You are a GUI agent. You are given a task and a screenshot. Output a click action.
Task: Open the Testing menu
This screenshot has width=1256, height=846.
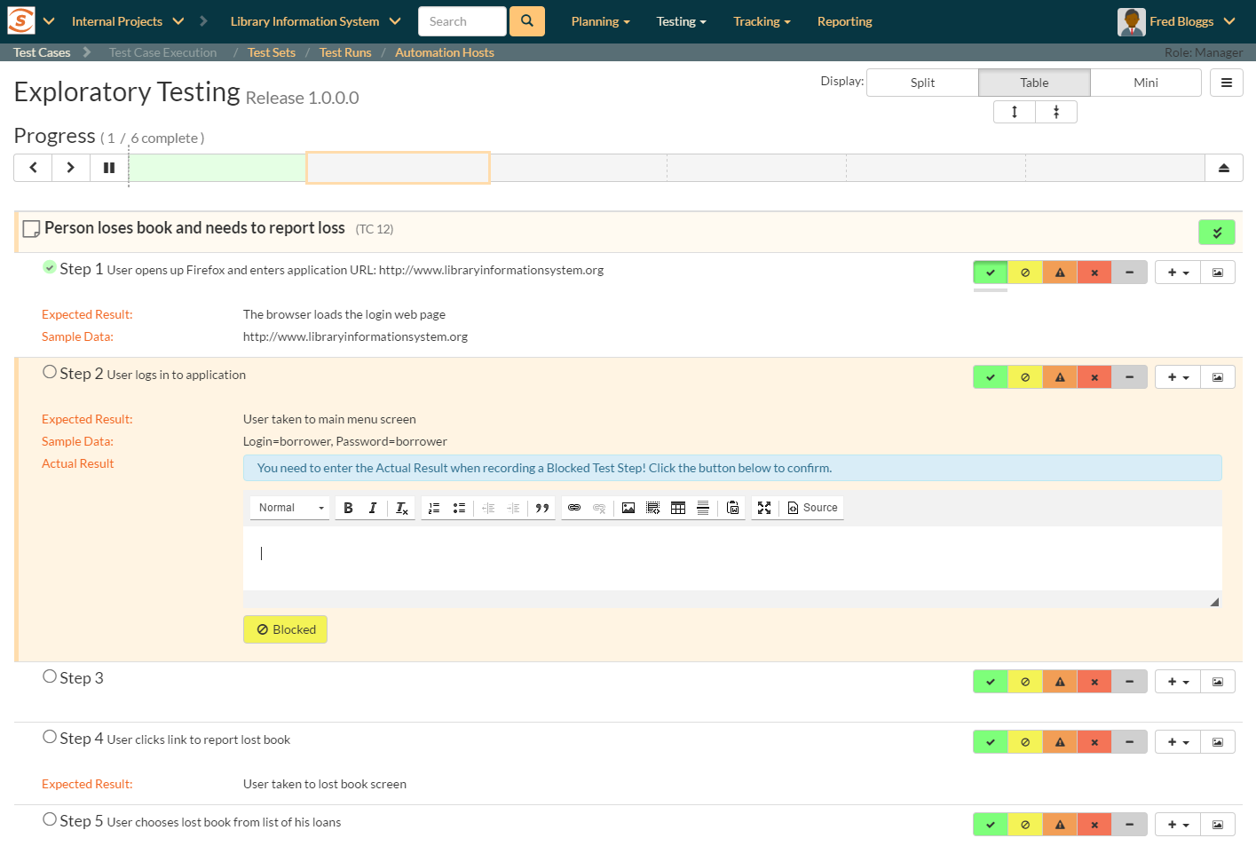point(681,21)
